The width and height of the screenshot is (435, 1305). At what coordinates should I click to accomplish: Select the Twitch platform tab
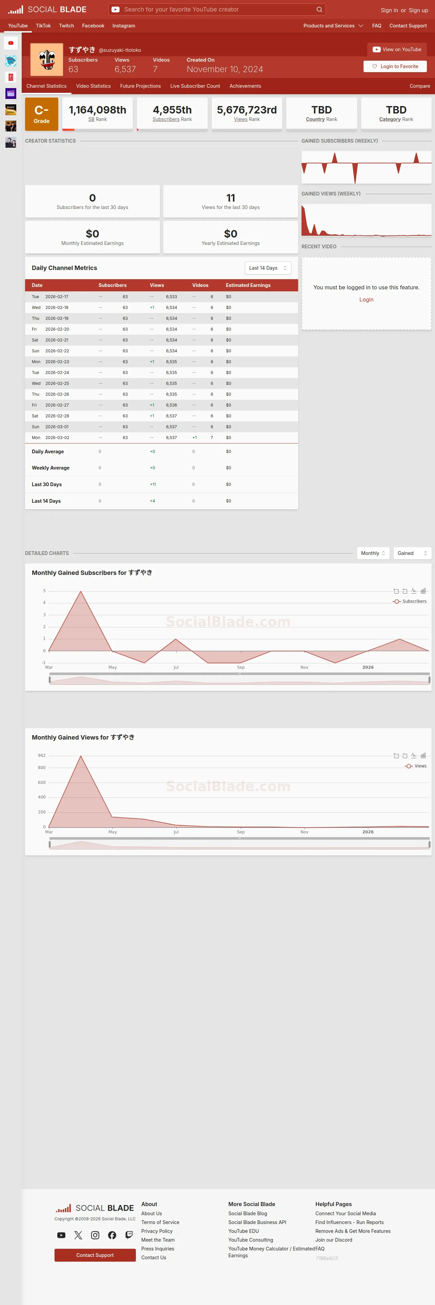(66, 26)
